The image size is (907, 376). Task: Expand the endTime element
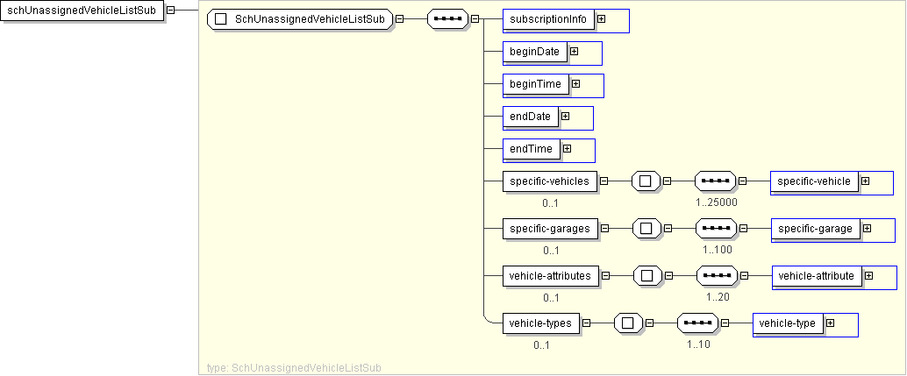568,149
